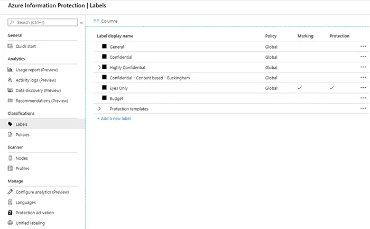Open Protection activation

[35, 213]
